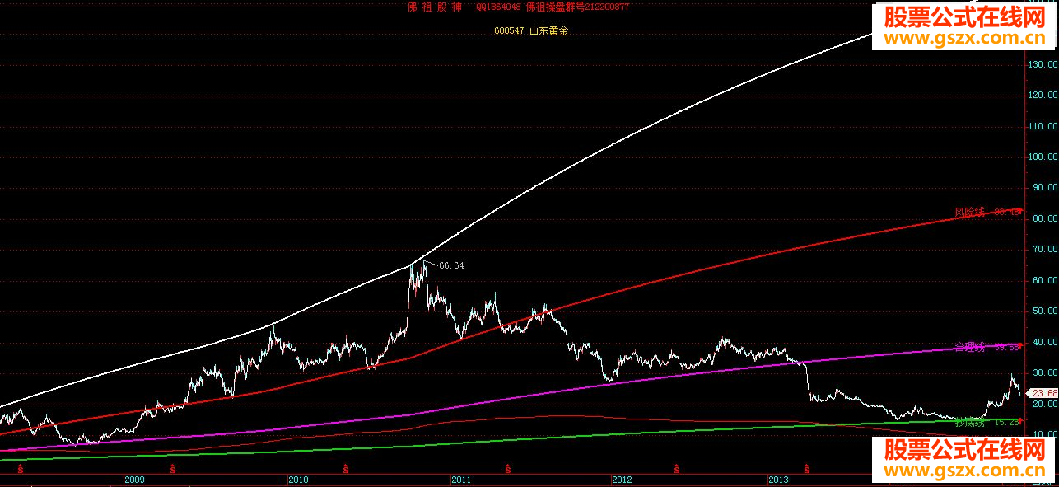
Task: Click the 佛 祖 股 神 indicator title
Action: pyautogui.click(x=434, y=7)
